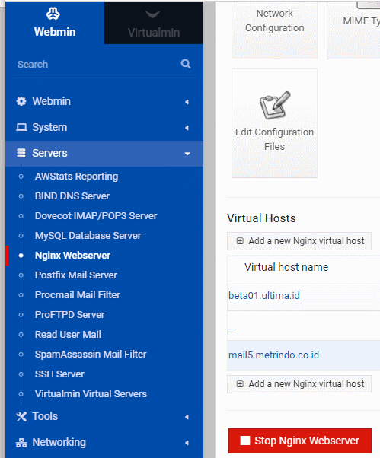Open the MIME Types tile
Viewport: 380px width, 458px height.
click(353, 30)
